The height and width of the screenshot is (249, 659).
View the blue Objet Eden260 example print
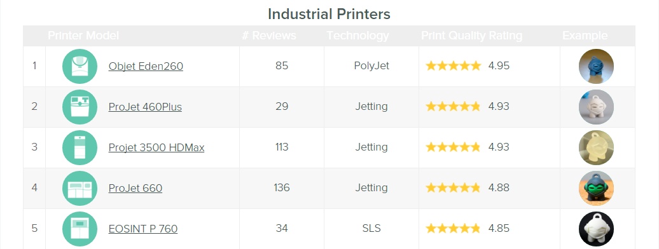[596, 66]
